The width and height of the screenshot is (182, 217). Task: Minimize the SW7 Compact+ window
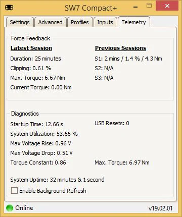click(x=135, y=7)
